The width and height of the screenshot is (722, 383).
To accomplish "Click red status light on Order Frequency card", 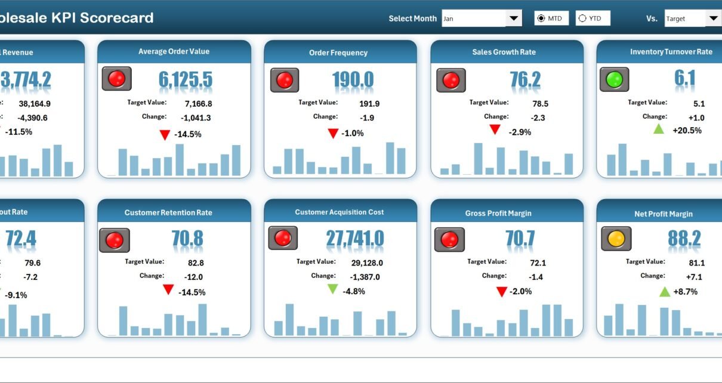I will pos(285,80).
